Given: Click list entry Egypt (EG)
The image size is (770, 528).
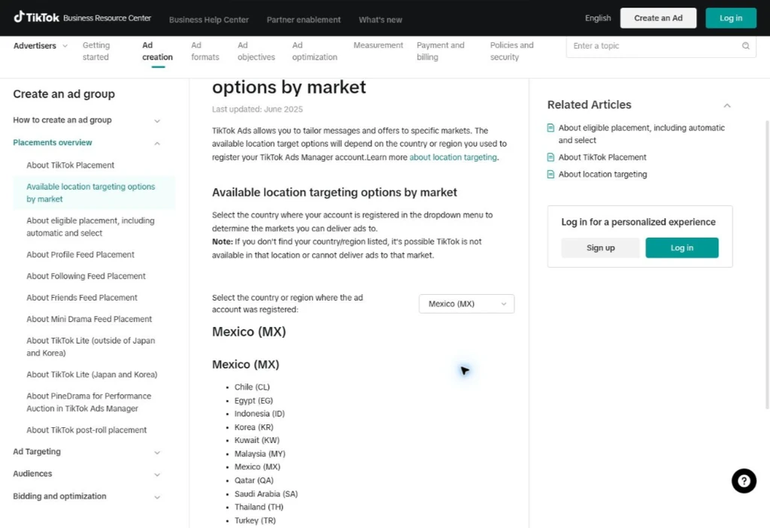Looking at the screenshot, I should [x=253, y=401].
